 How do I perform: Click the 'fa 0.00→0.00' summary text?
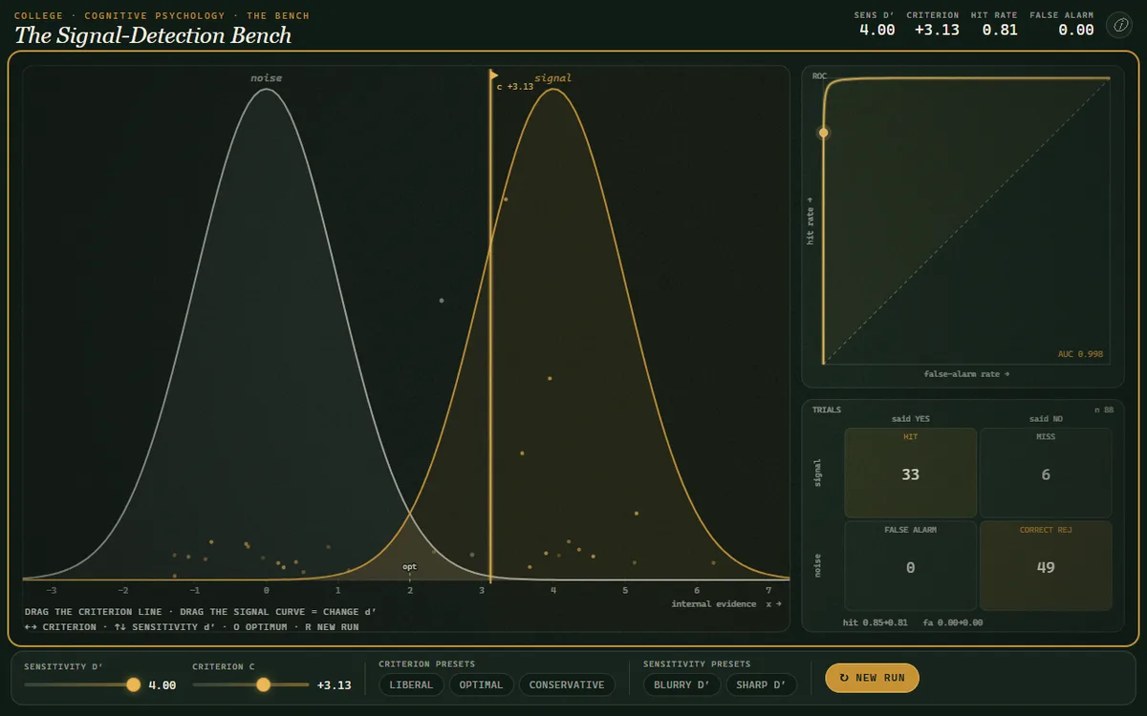(953, 622)
